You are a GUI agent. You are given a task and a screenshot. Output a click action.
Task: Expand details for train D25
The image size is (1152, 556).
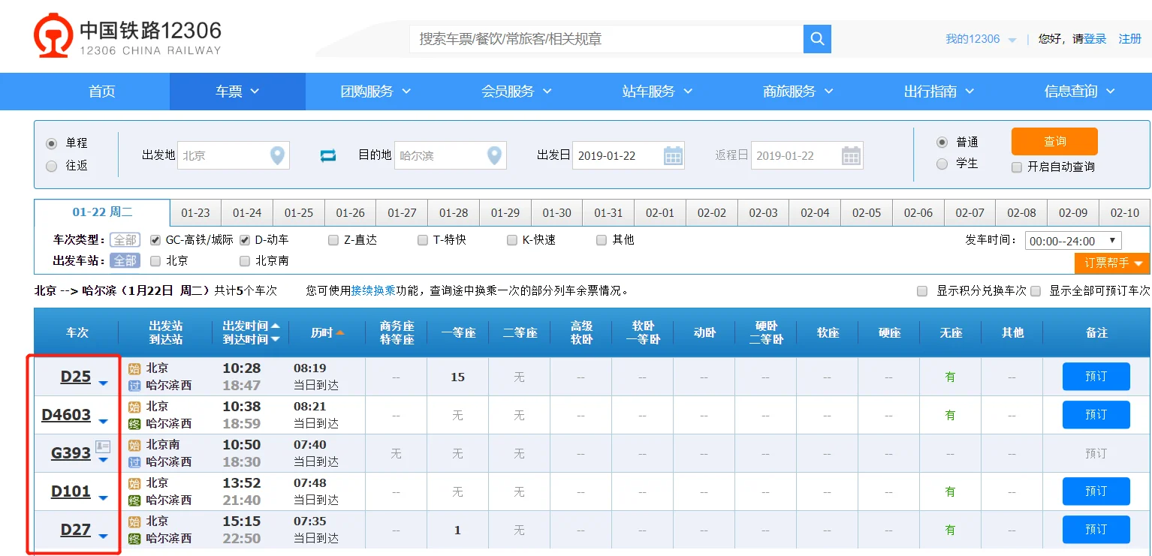[x=104, y=382]
